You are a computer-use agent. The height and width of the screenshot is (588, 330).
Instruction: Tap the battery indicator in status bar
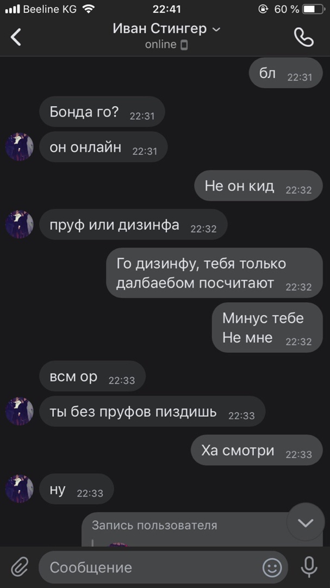pyautogui.click(x=314, y=9)
